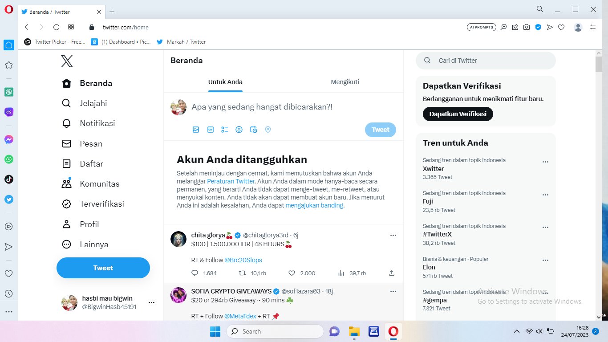Open Opera speed dial grid

point(71,27)
